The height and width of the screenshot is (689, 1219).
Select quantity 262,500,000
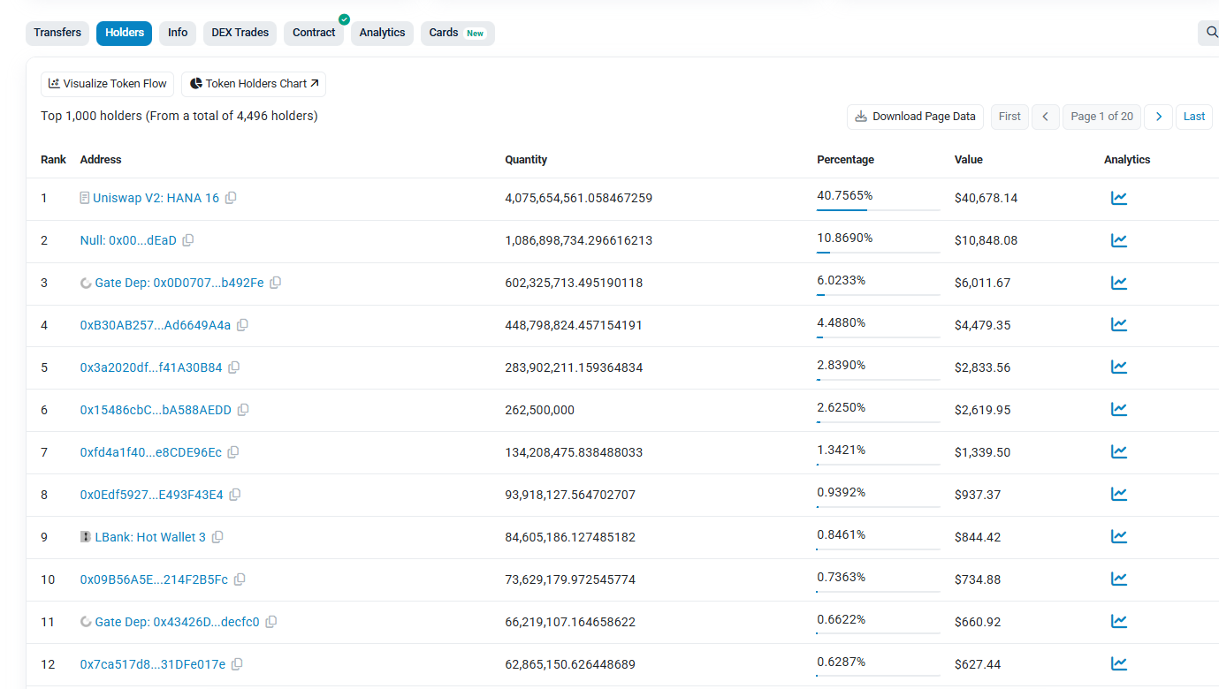click(x=540, y=410)
